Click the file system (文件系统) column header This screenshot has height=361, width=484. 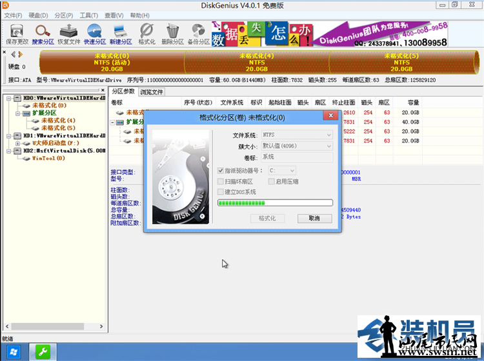click(232, 102)
